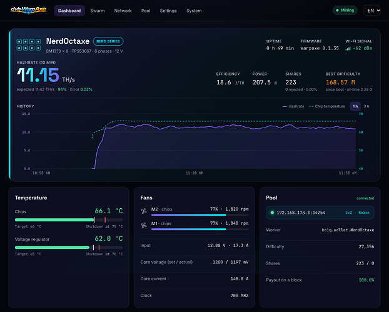Viewport: 389px width, 312px height.
Task: Click the Clock value 700 MHz
Action: 240,295
